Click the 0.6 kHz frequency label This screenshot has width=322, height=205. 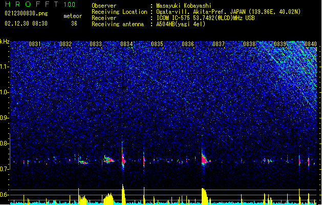tap(5, 195)
